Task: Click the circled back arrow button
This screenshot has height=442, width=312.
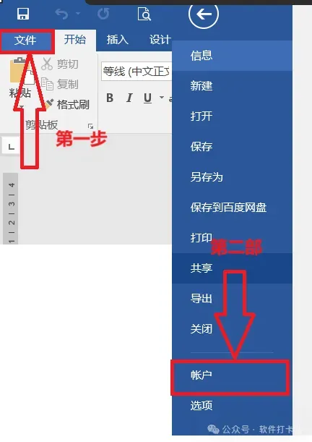Action: pyautogui.click(x=204, y=14)
